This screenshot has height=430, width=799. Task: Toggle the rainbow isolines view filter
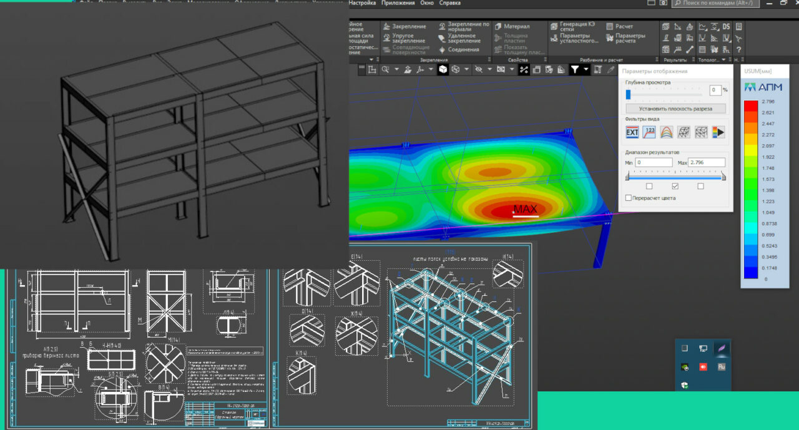[x=667, y=132]
